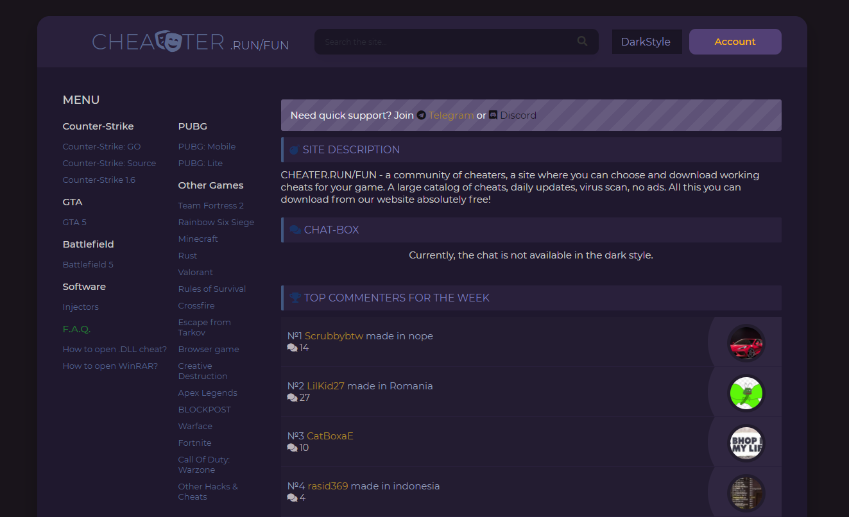This screenshot has width=849, height=517.
Task: Open the PUBG: Lite menu item
Action: (200, 163)
